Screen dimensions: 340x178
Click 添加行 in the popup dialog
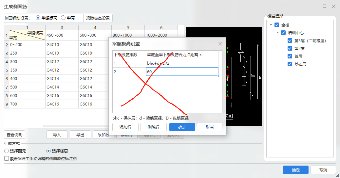(125, 127)
